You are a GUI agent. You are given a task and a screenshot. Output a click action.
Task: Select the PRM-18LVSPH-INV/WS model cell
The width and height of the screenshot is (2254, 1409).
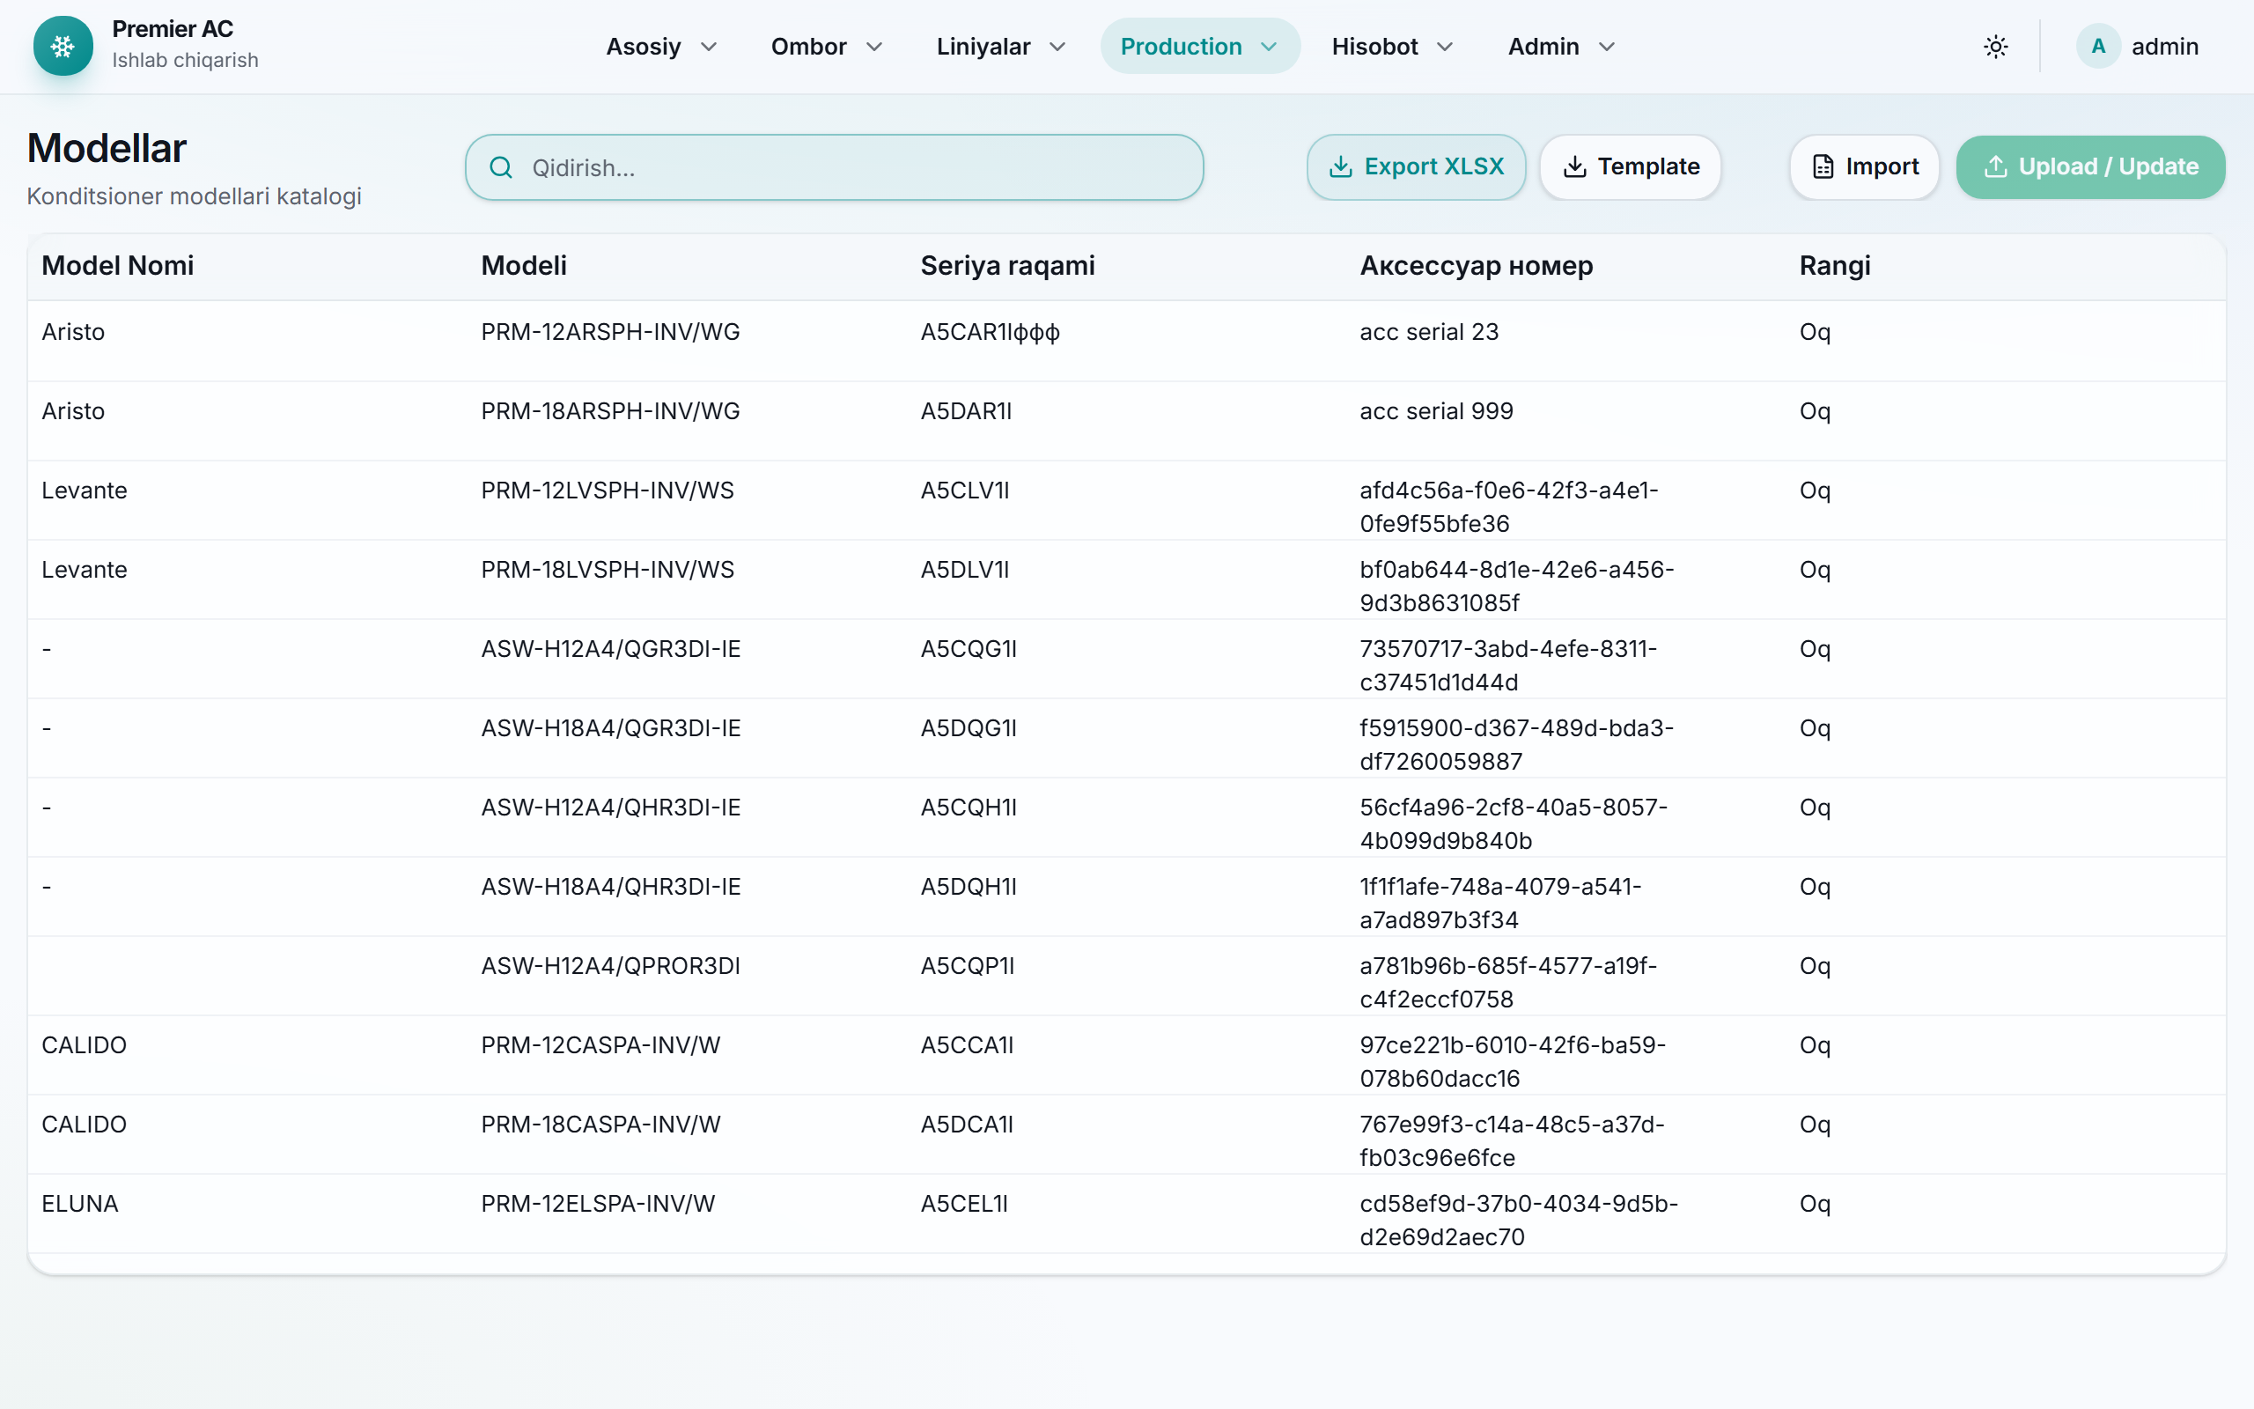[608, 570]
